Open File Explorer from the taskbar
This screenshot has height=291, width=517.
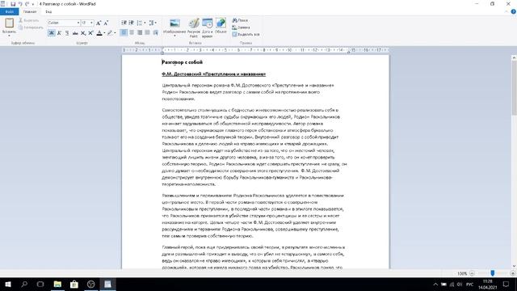[x=57, y=284]
